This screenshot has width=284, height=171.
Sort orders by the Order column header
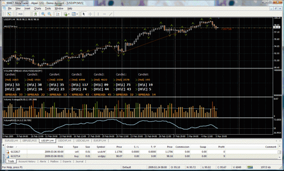tap(16, 147)
